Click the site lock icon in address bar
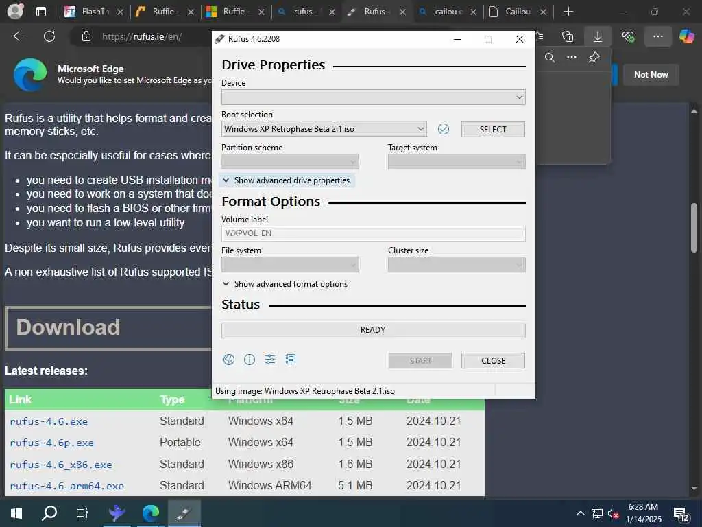 [86, 36]
